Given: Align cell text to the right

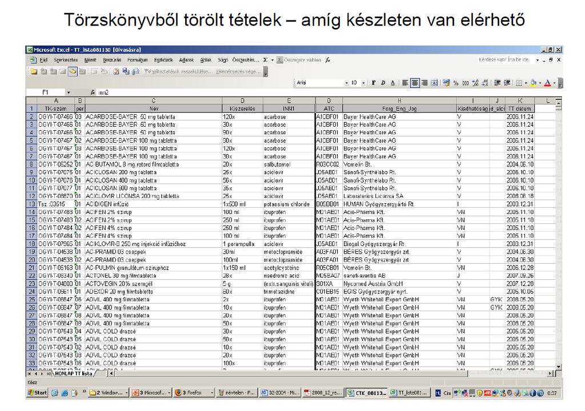Looking at the screenshot, I should 424,83.
